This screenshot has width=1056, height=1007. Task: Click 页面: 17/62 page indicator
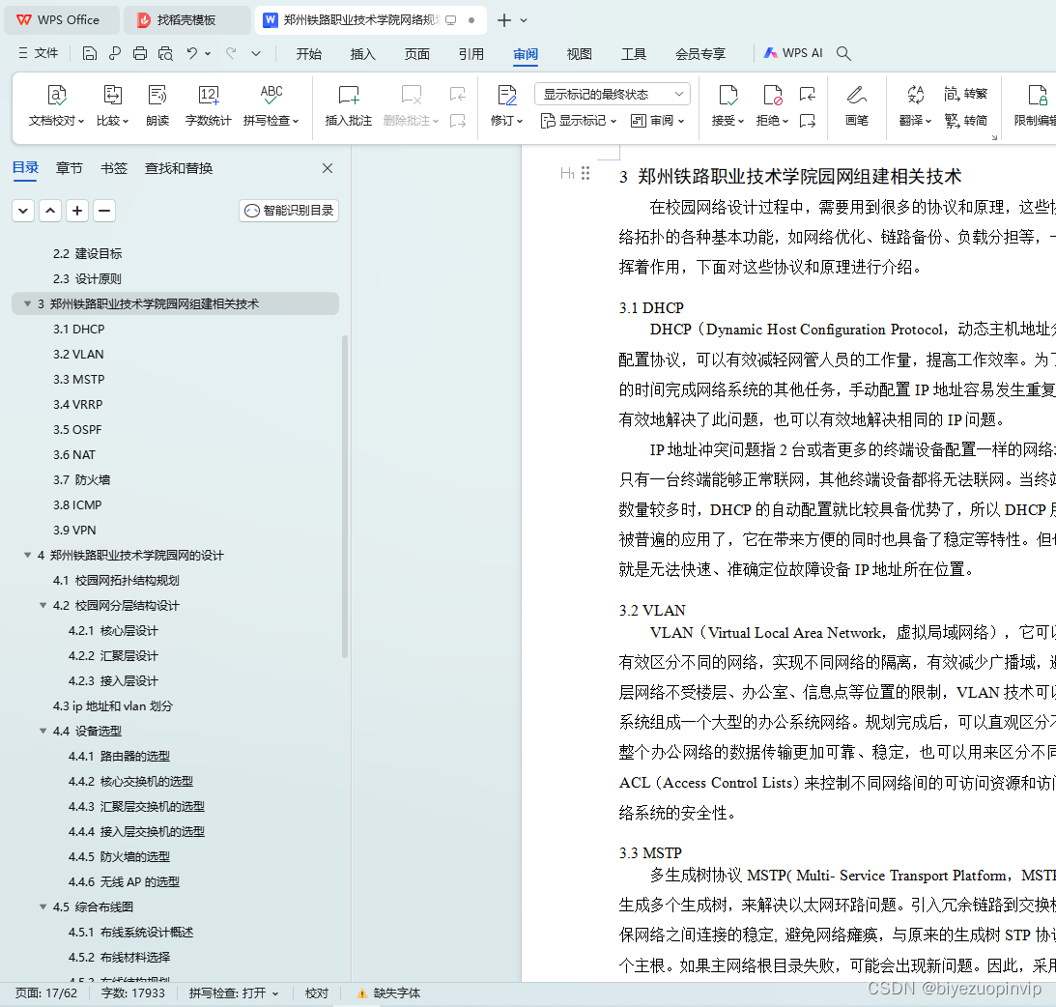[x=45, y=993]
